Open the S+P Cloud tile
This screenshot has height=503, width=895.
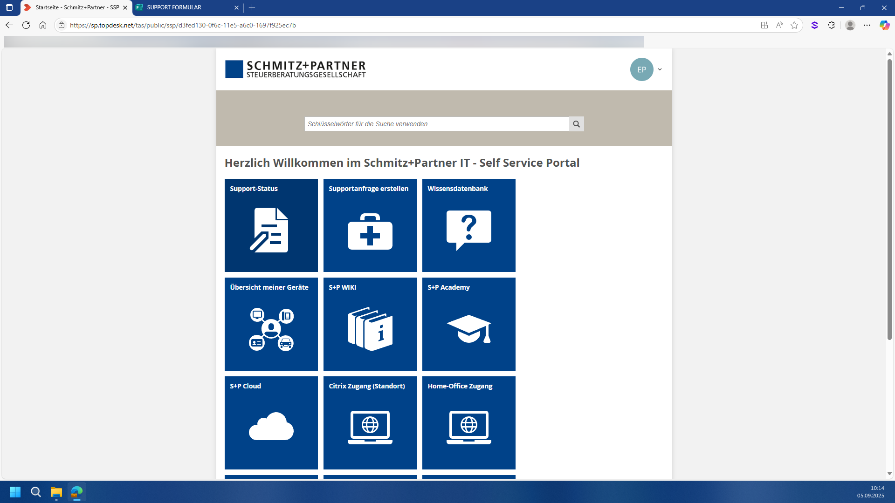point(271,423)
